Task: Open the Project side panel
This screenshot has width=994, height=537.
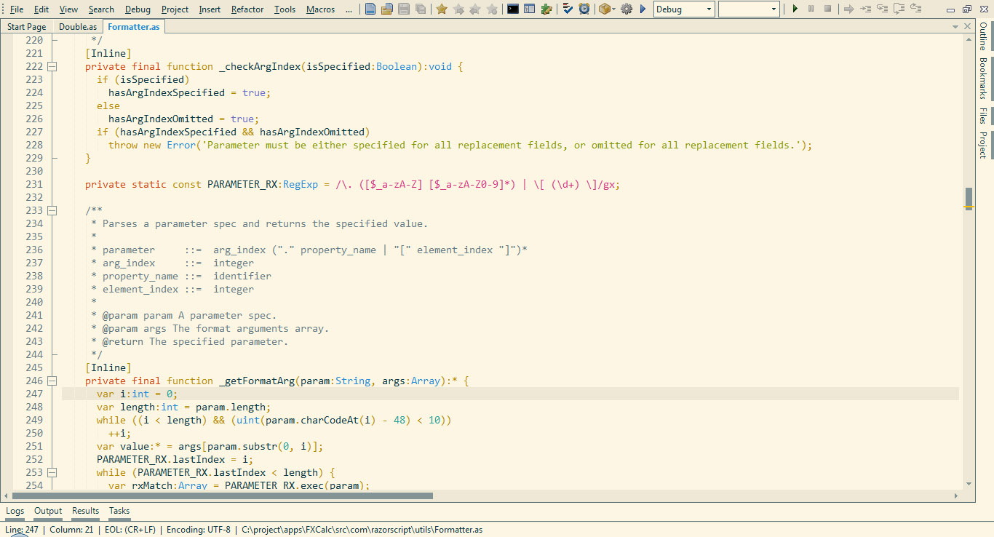Action: tap(983, 145)
